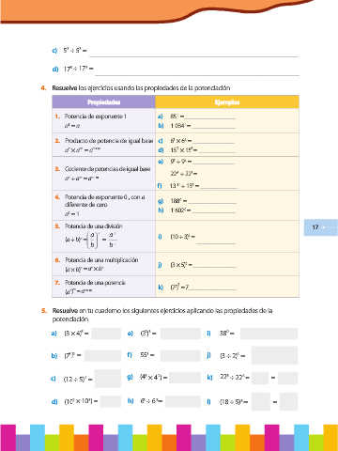This screenshot has height=451, width=338.
Task: Select the Propiedades table header
Action: point(103,102)
